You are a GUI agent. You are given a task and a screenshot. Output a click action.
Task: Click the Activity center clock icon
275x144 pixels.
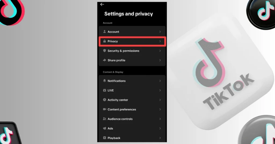pyautogui.click(x=104, y=100)
